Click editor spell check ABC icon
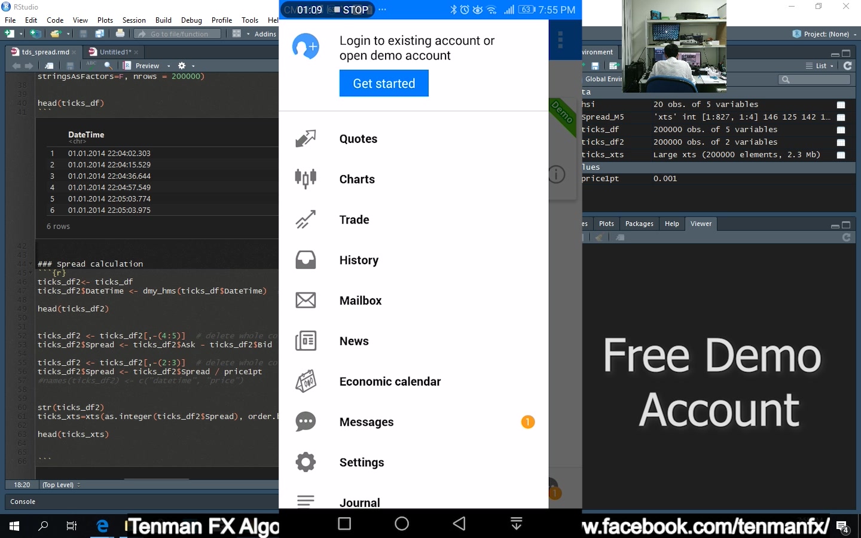The height and width of the screenshot is (538, 861). 91,65
